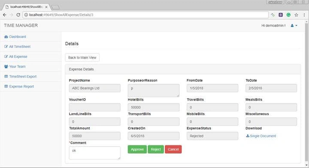Open the user profile dropdown

click(294, 26)
